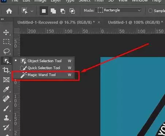This screenshot has width=165, height=136.
Task: Switch to Untitled-1-Recovered document tab
Action: click(x=56, y=22)
